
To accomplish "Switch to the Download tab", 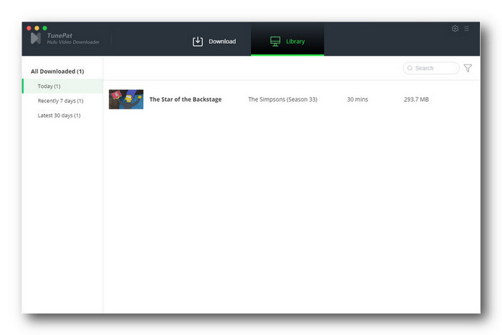I will coord(214,42).
